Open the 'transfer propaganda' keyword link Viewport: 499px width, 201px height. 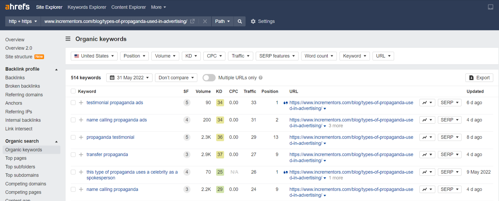[x=107, y=155]
